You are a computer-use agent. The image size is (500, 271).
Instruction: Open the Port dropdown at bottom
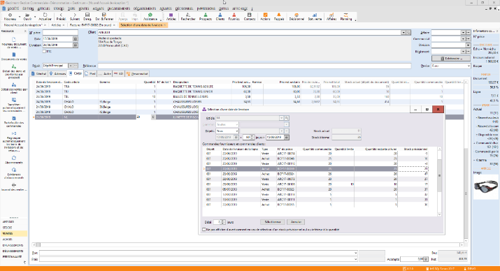[x=355, y=253]
